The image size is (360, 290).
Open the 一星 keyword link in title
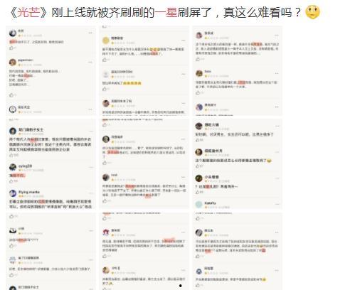(166, 12)
